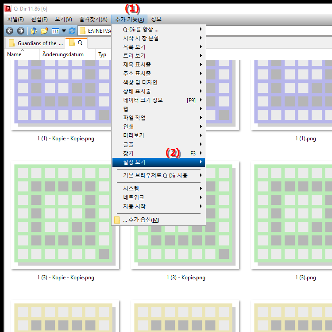332x332 pixels.
Task: Expand the 목록 보기 submenu
Action: tap(158, 47)
